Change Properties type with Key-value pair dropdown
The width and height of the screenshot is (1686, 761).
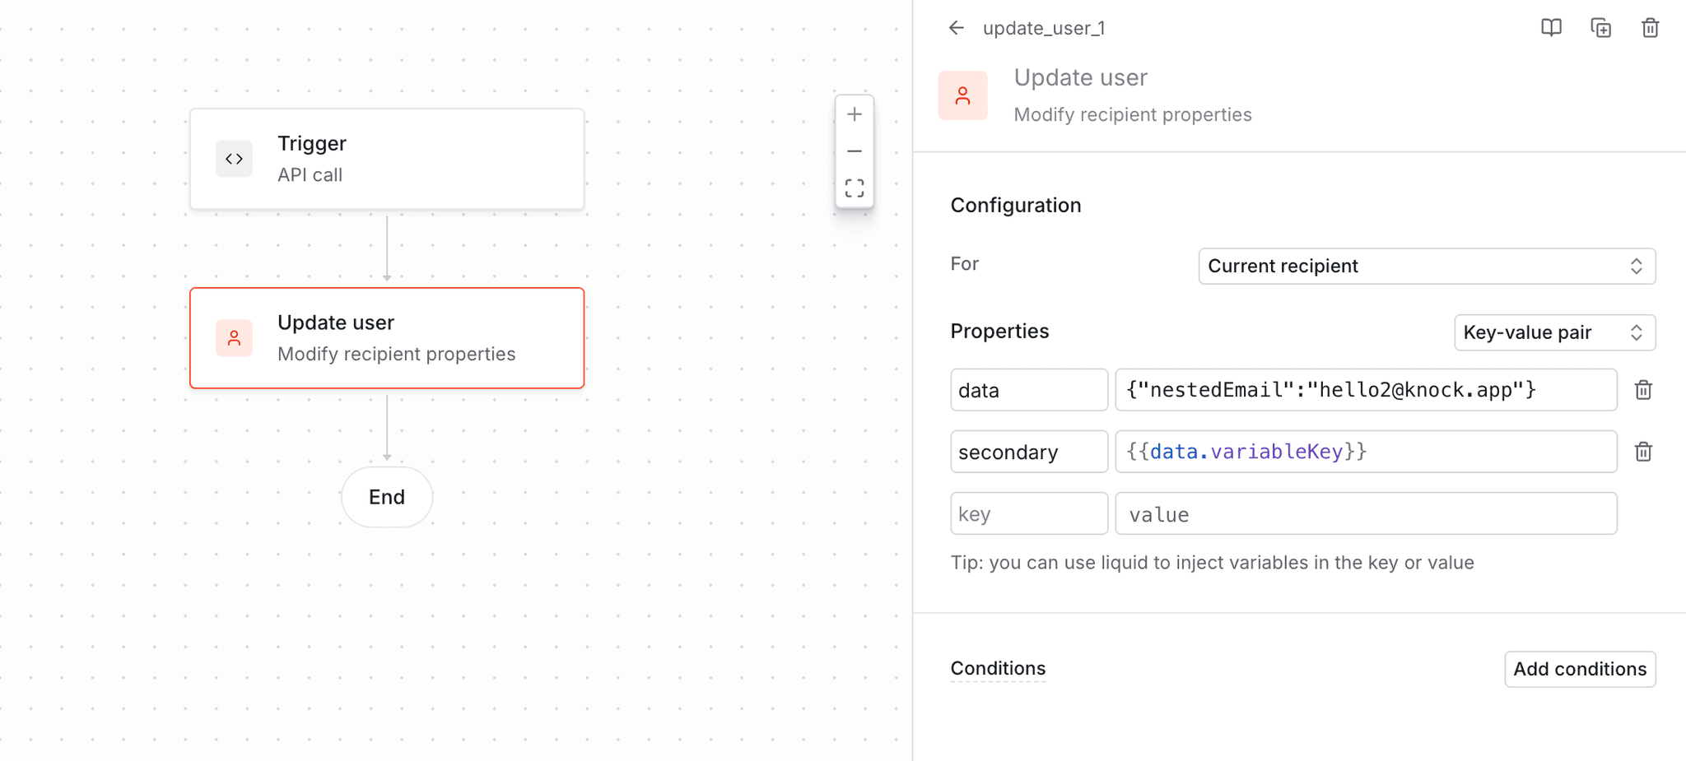1554,332
